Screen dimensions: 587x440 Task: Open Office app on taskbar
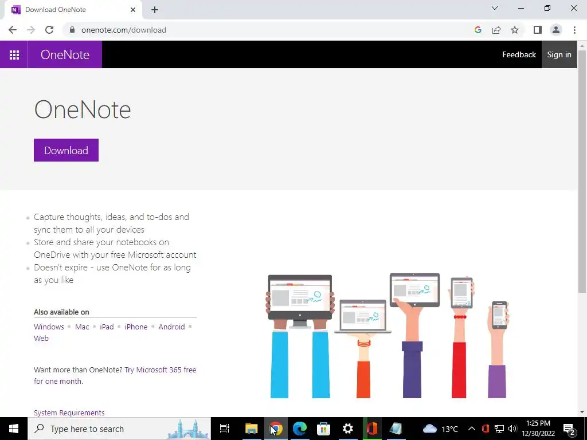371,429
